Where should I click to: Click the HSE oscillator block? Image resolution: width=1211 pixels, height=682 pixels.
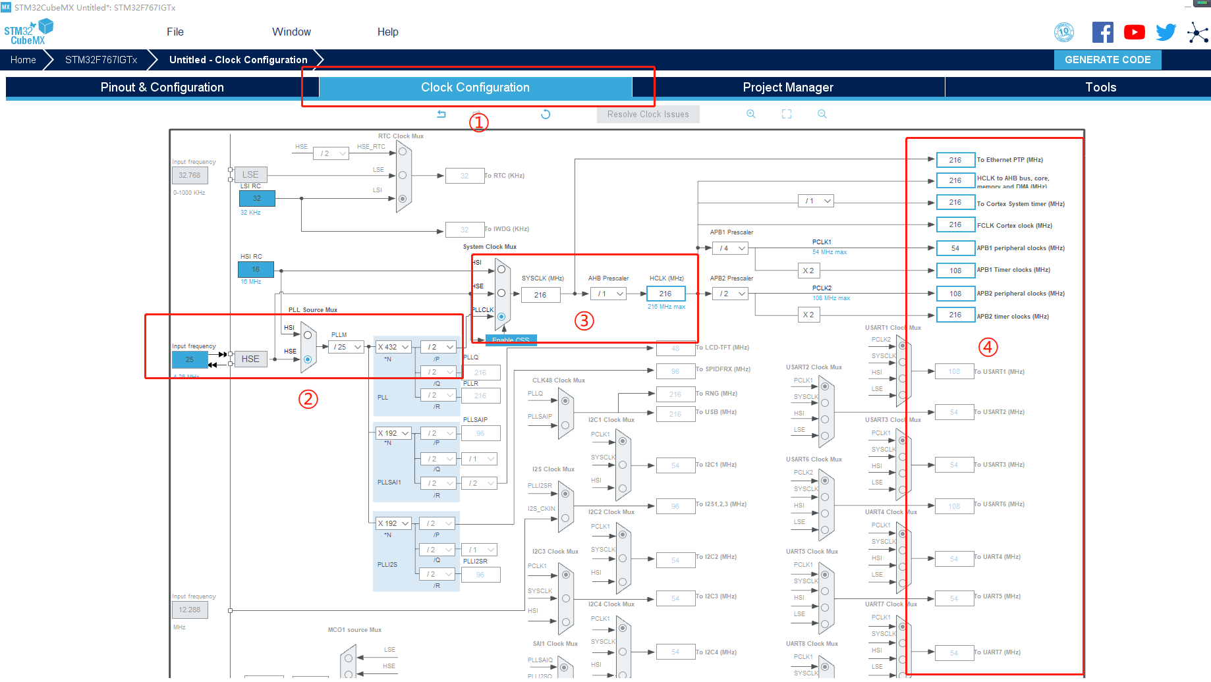click(250, 359)
